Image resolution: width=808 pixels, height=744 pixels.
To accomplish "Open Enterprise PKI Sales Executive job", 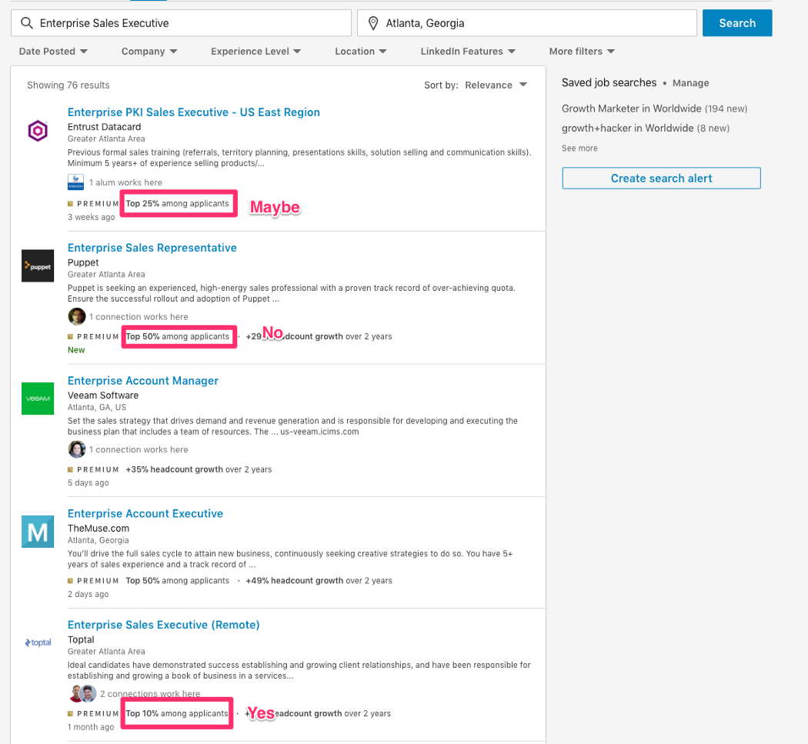I will (194, 112).
